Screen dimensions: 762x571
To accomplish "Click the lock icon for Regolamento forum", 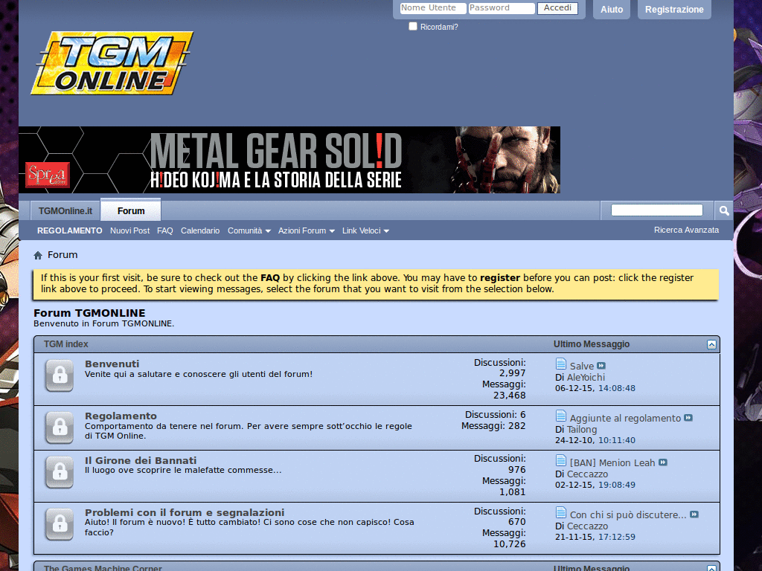I will tap(60, 428).
